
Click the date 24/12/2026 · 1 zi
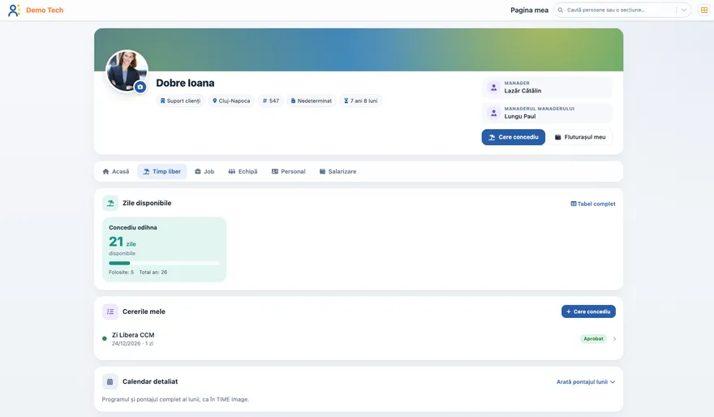[x=132, y=344]
